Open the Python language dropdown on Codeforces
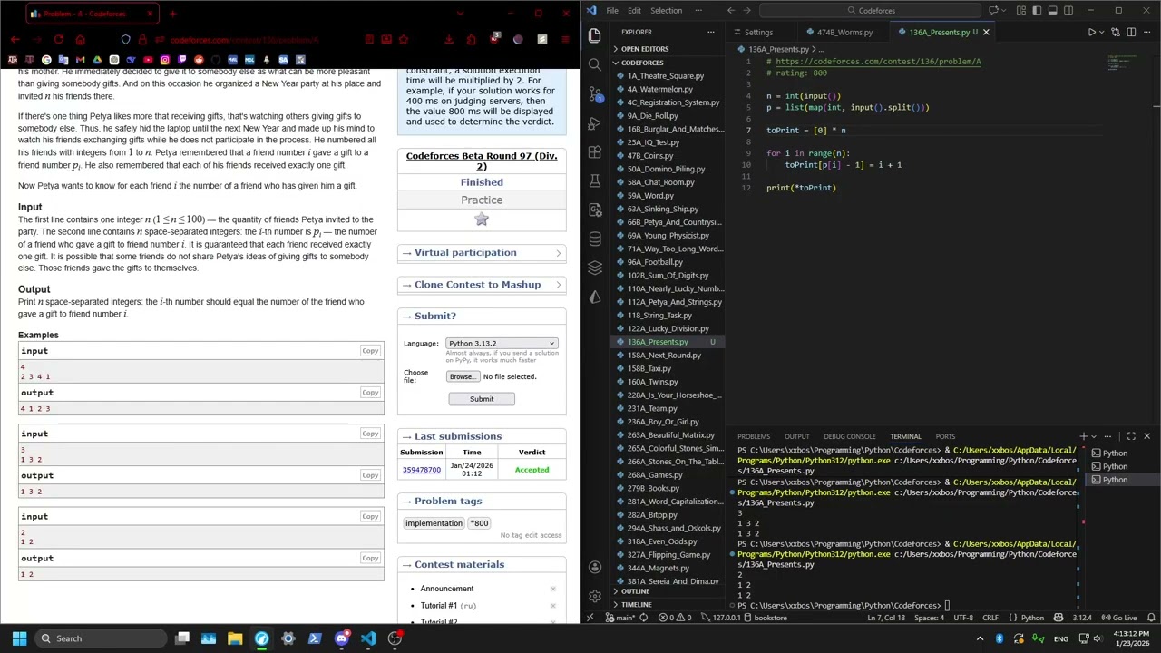 502,343
